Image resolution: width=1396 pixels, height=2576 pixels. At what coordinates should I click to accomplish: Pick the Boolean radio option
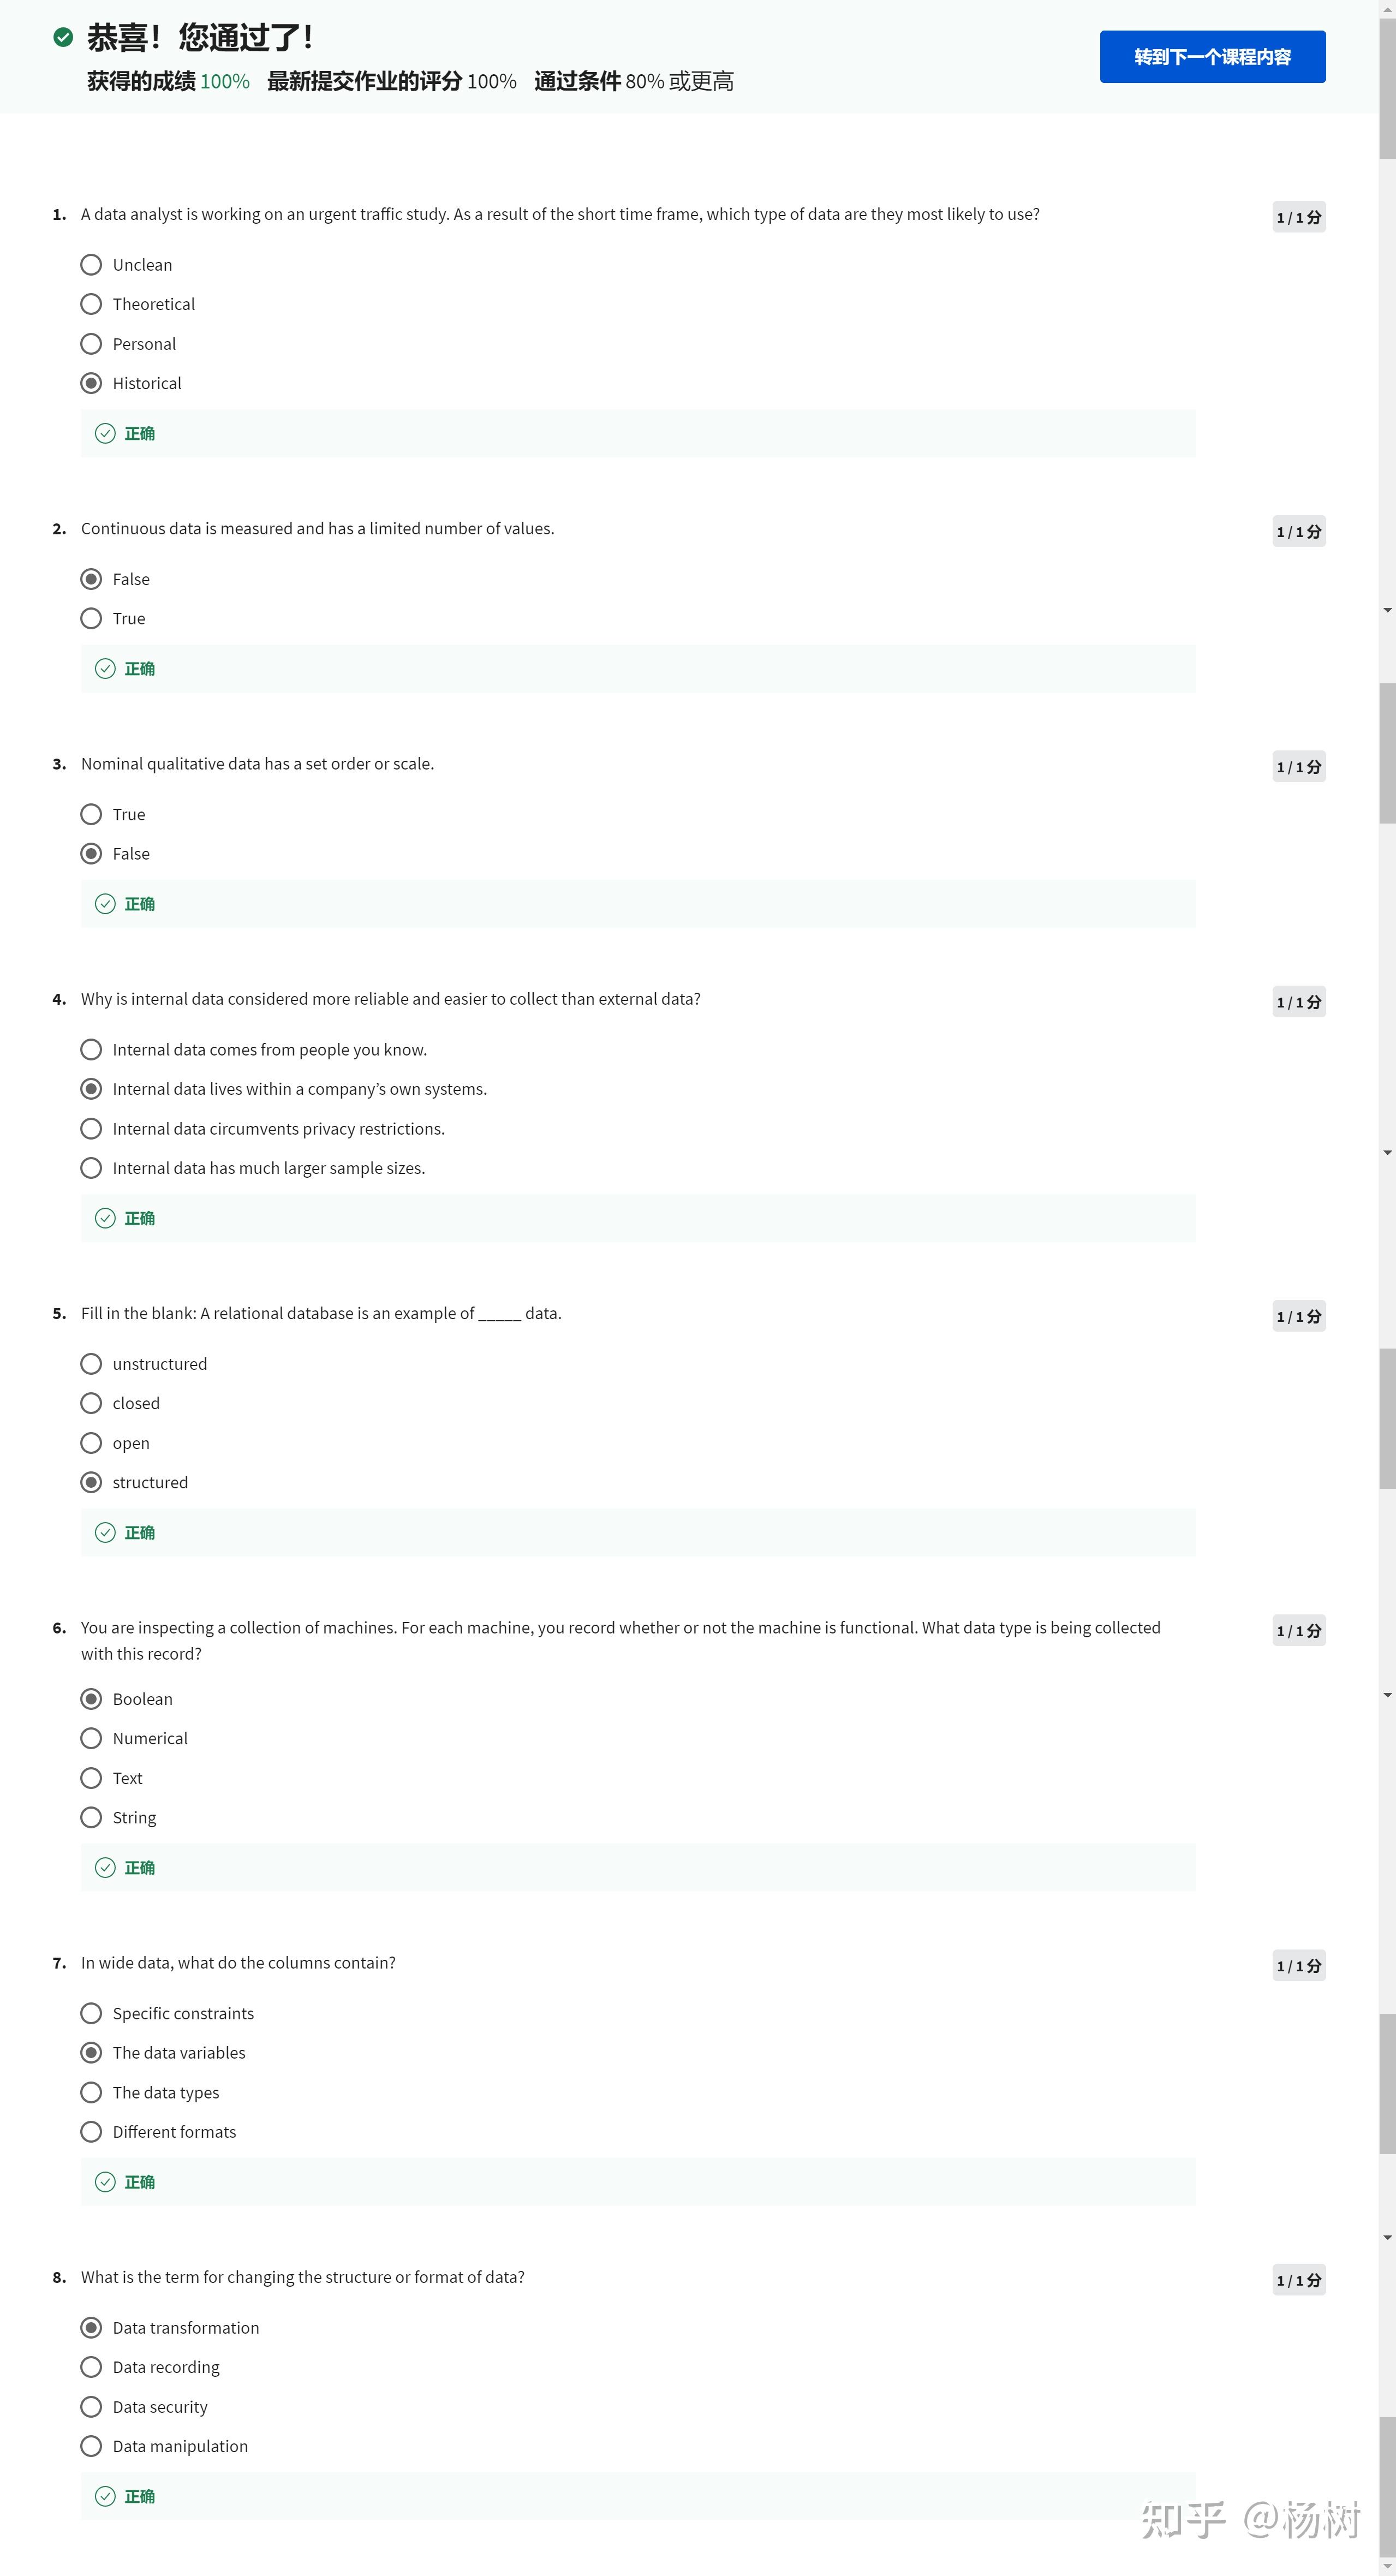(91, 1699)
